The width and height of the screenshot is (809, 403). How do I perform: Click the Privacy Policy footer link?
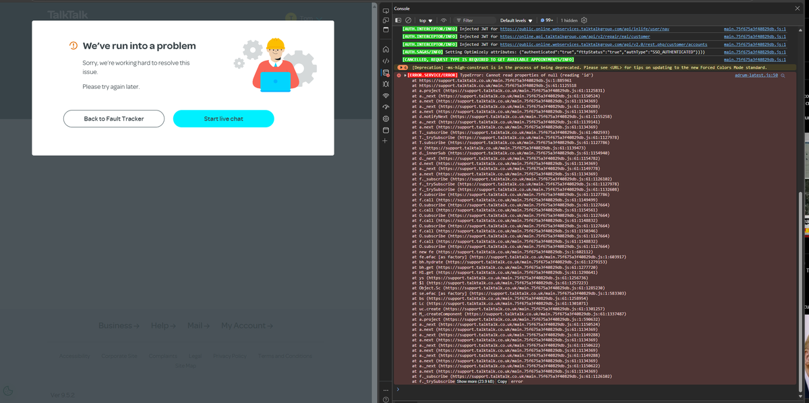click(x=230, y=356)
